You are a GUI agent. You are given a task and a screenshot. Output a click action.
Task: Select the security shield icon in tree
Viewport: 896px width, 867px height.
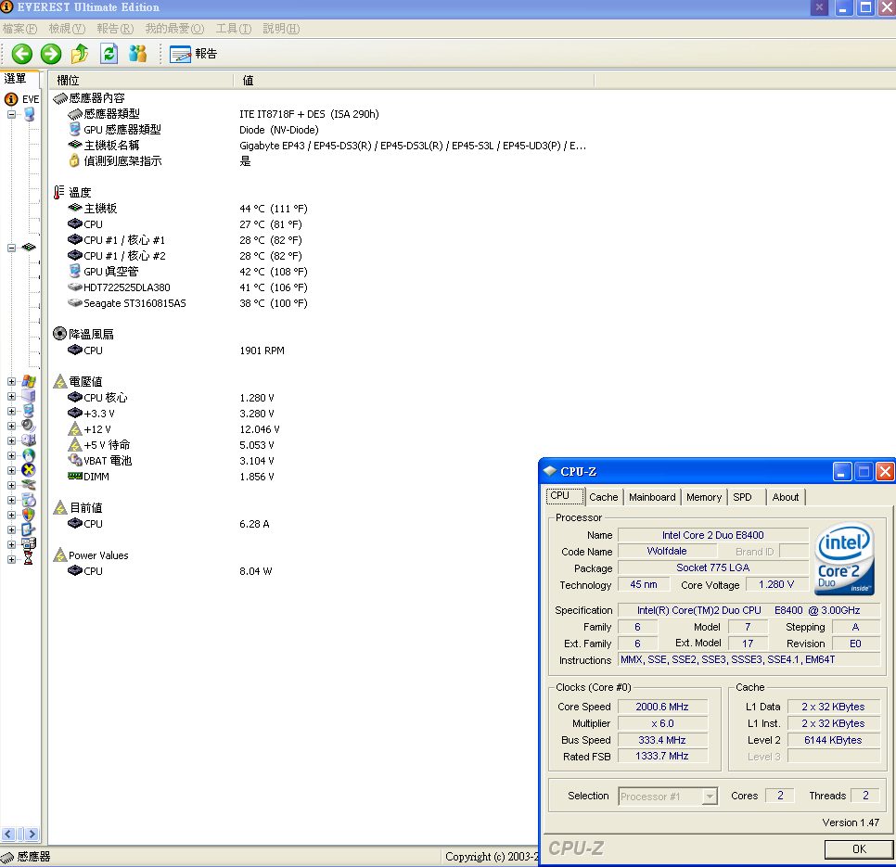click(28, 515)
